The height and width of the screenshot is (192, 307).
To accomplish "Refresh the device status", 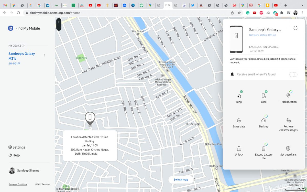I will click(295, 28).
